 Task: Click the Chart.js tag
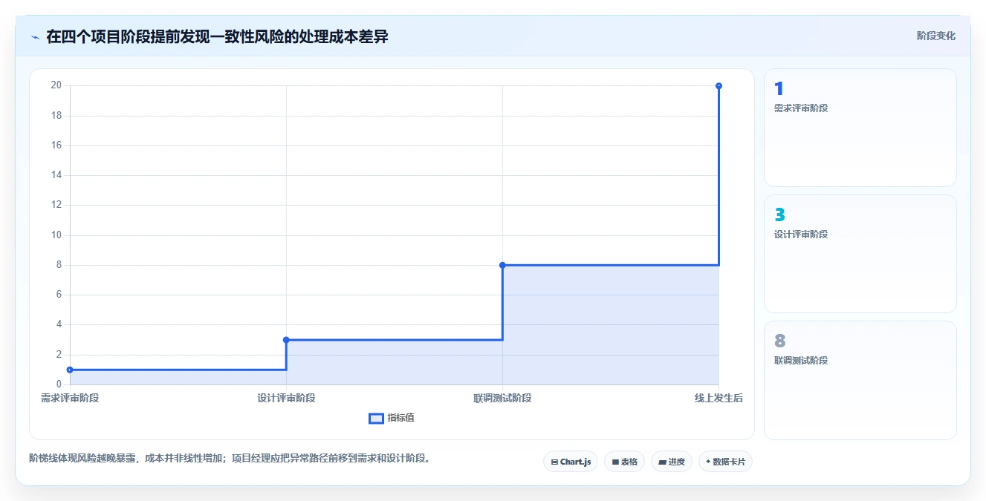571,462
